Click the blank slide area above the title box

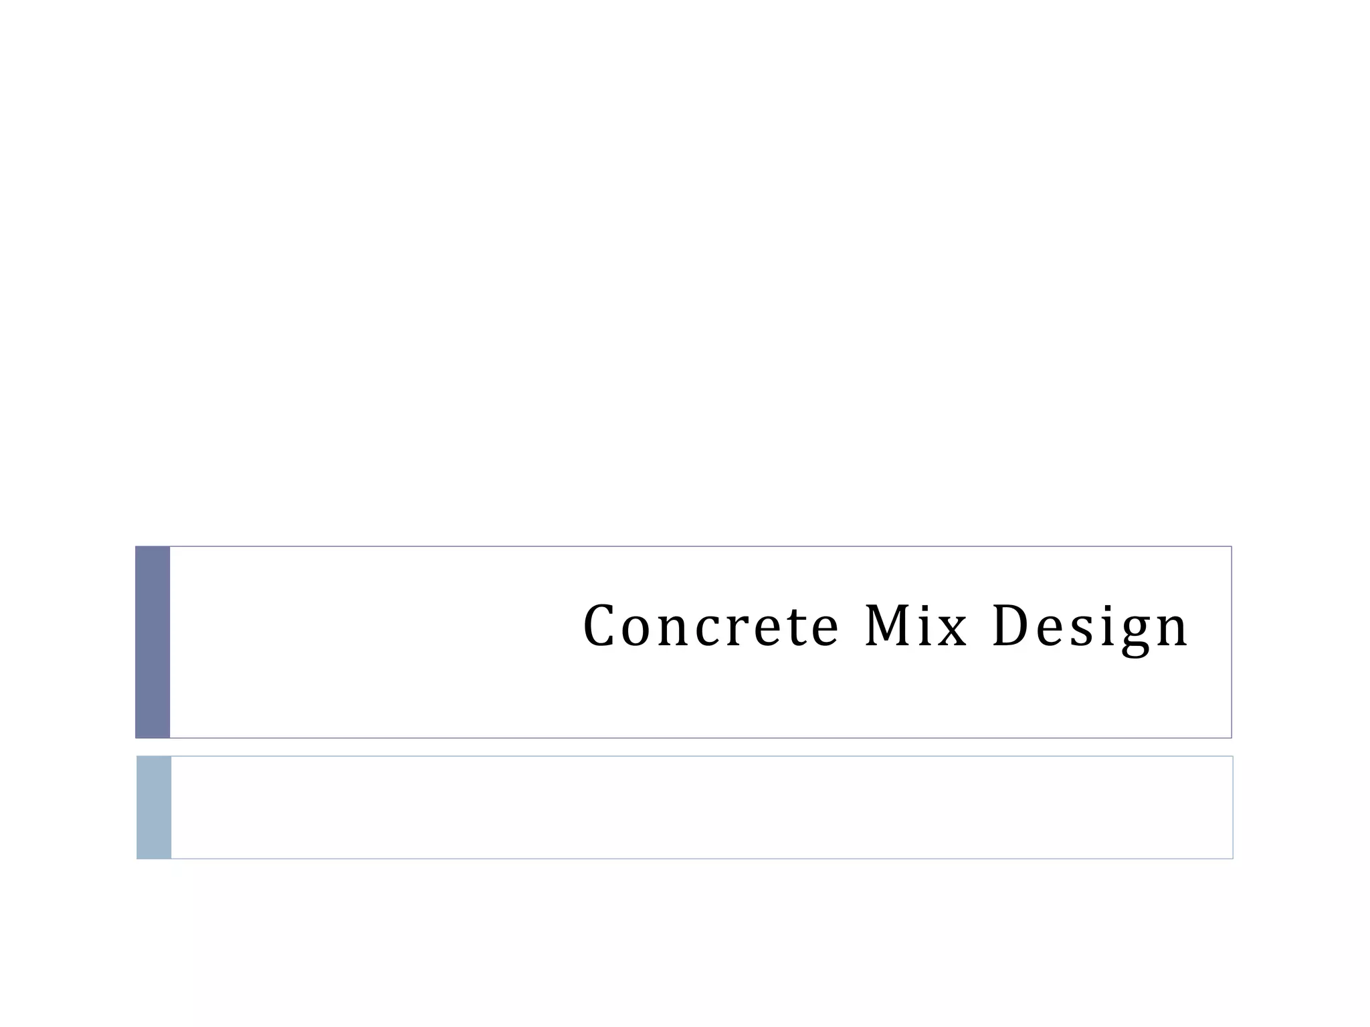[x=685, y=267]
